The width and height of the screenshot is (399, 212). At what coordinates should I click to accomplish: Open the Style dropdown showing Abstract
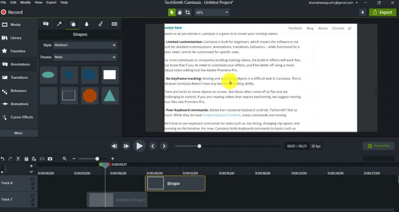[85, 45]
